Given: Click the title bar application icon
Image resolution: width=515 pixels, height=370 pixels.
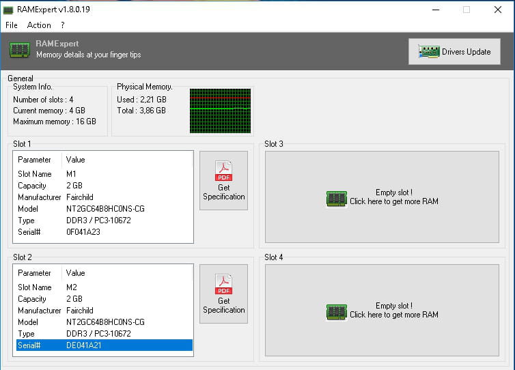Looking at the screenshot, I should tap(8, 10).
